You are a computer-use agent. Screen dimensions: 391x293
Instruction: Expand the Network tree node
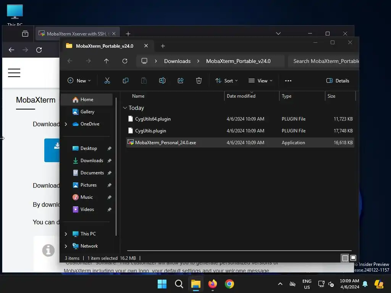66,246
